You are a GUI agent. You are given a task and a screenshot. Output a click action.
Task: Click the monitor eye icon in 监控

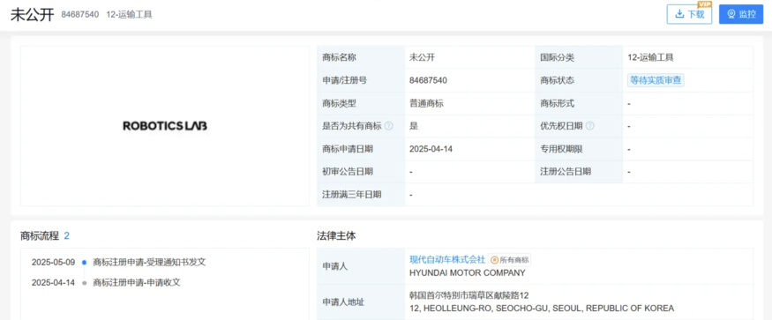[731, 14]
